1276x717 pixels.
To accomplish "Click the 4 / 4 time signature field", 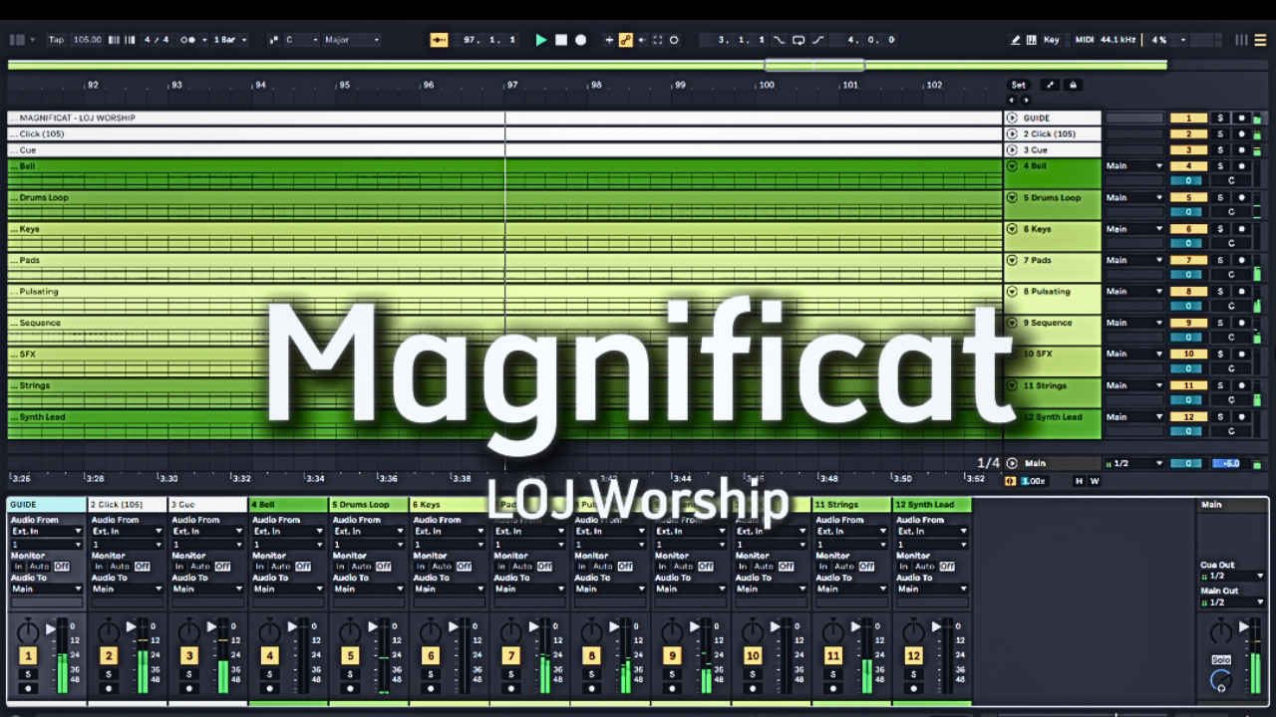I will (156, 40).
